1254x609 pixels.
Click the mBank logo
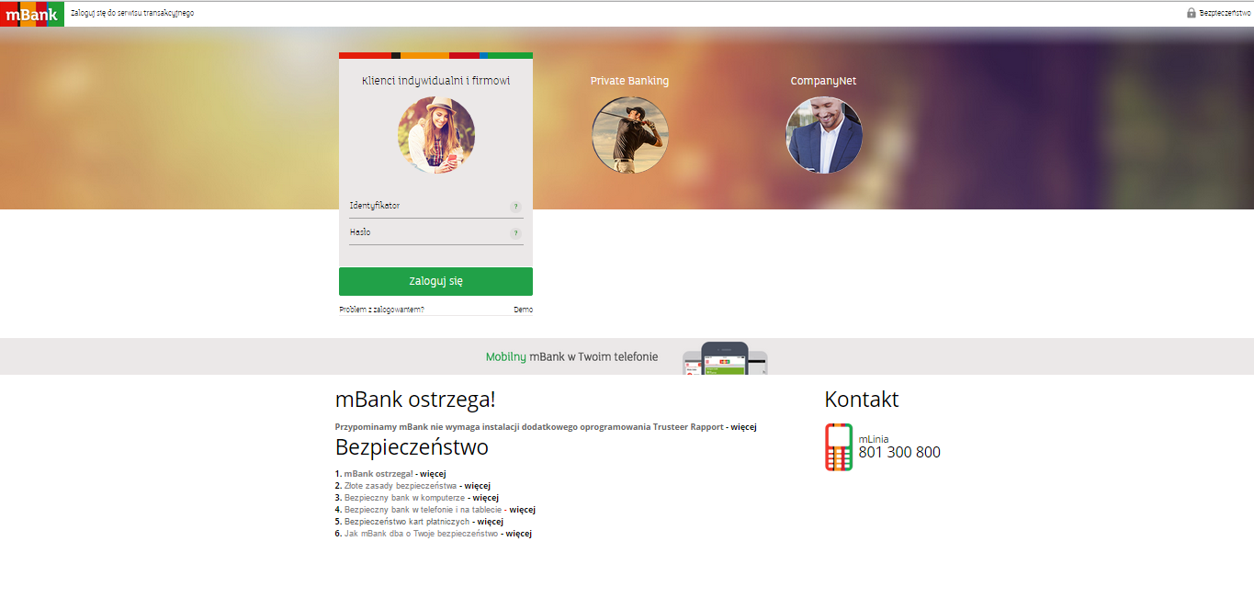[32, 14]
